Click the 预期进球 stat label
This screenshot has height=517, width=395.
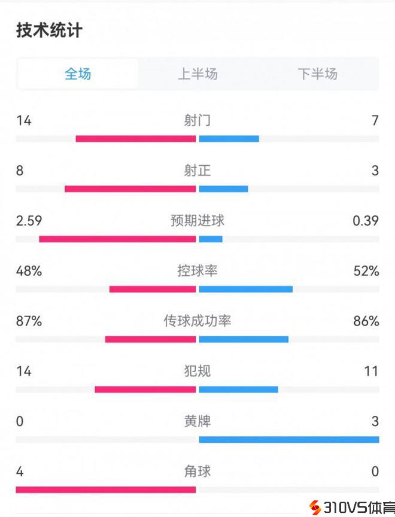[x=197, y=221]
